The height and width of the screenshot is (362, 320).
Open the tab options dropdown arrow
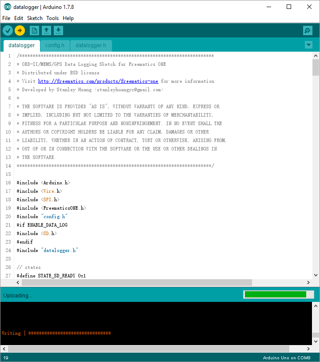(x=308, y=45)
